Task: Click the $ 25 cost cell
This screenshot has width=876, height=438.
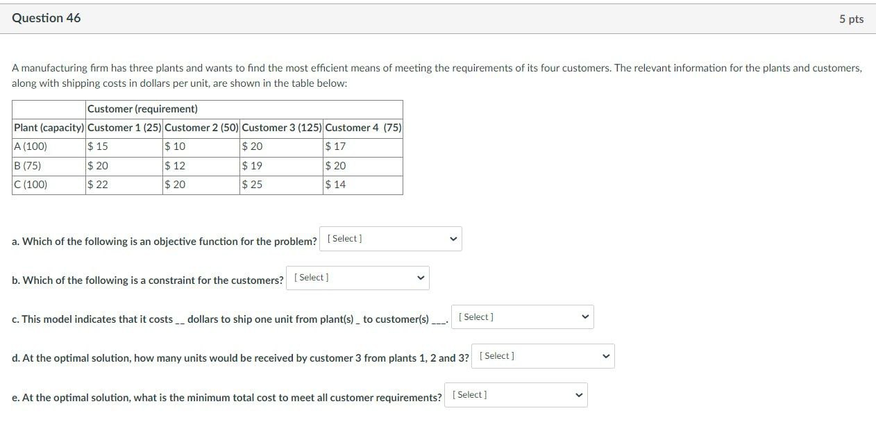Action: pyautogui.click(x=282, y=185)
